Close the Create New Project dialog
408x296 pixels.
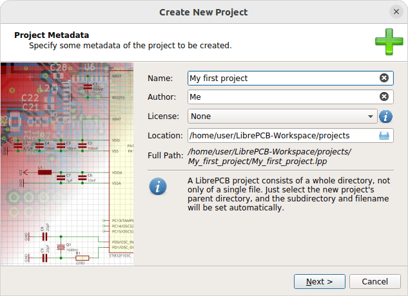tap(396, 12)
